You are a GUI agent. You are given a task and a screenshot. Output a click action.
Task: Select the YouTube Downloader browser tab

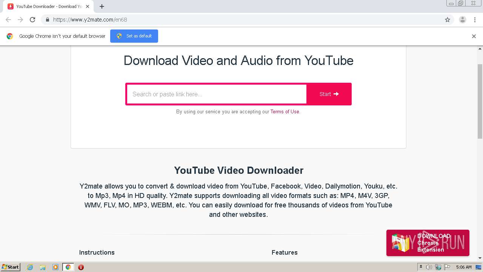48,6
